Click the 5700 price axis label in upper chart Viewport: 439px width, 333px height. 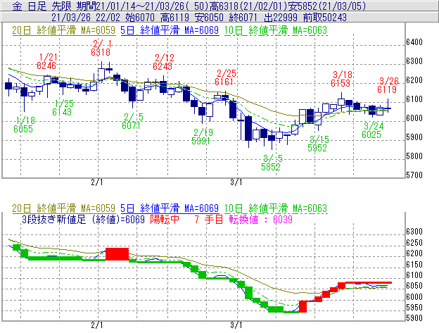(414, 175)
